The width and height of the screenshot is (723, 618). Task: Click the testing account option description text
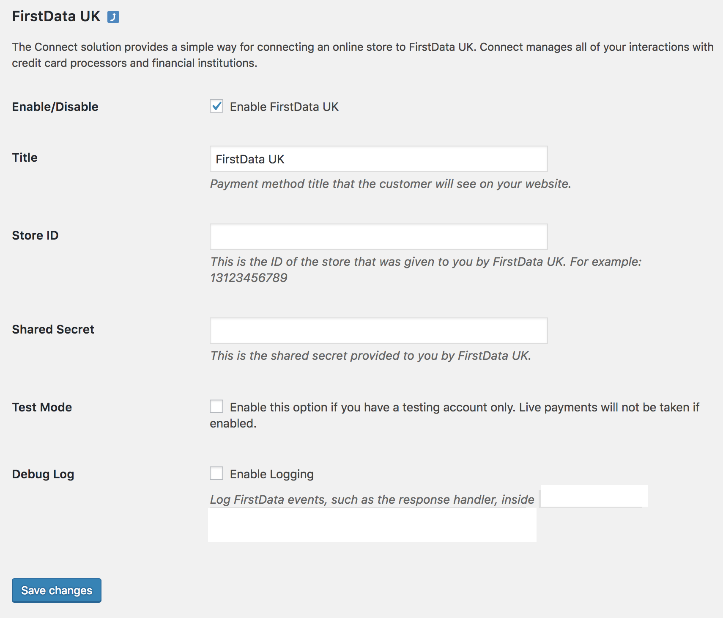(464, 408)
